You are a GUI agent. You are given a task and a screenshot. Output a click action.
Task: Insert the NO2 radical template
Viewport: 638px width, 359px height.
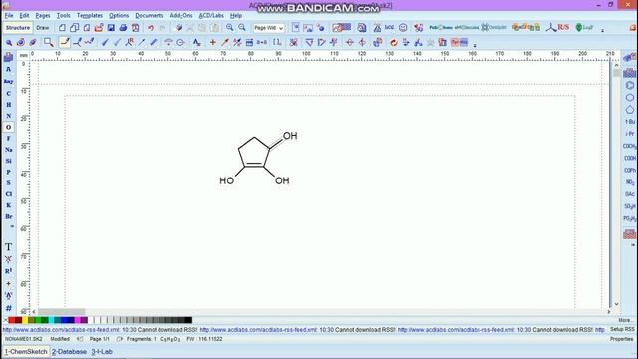coord(629,182)
